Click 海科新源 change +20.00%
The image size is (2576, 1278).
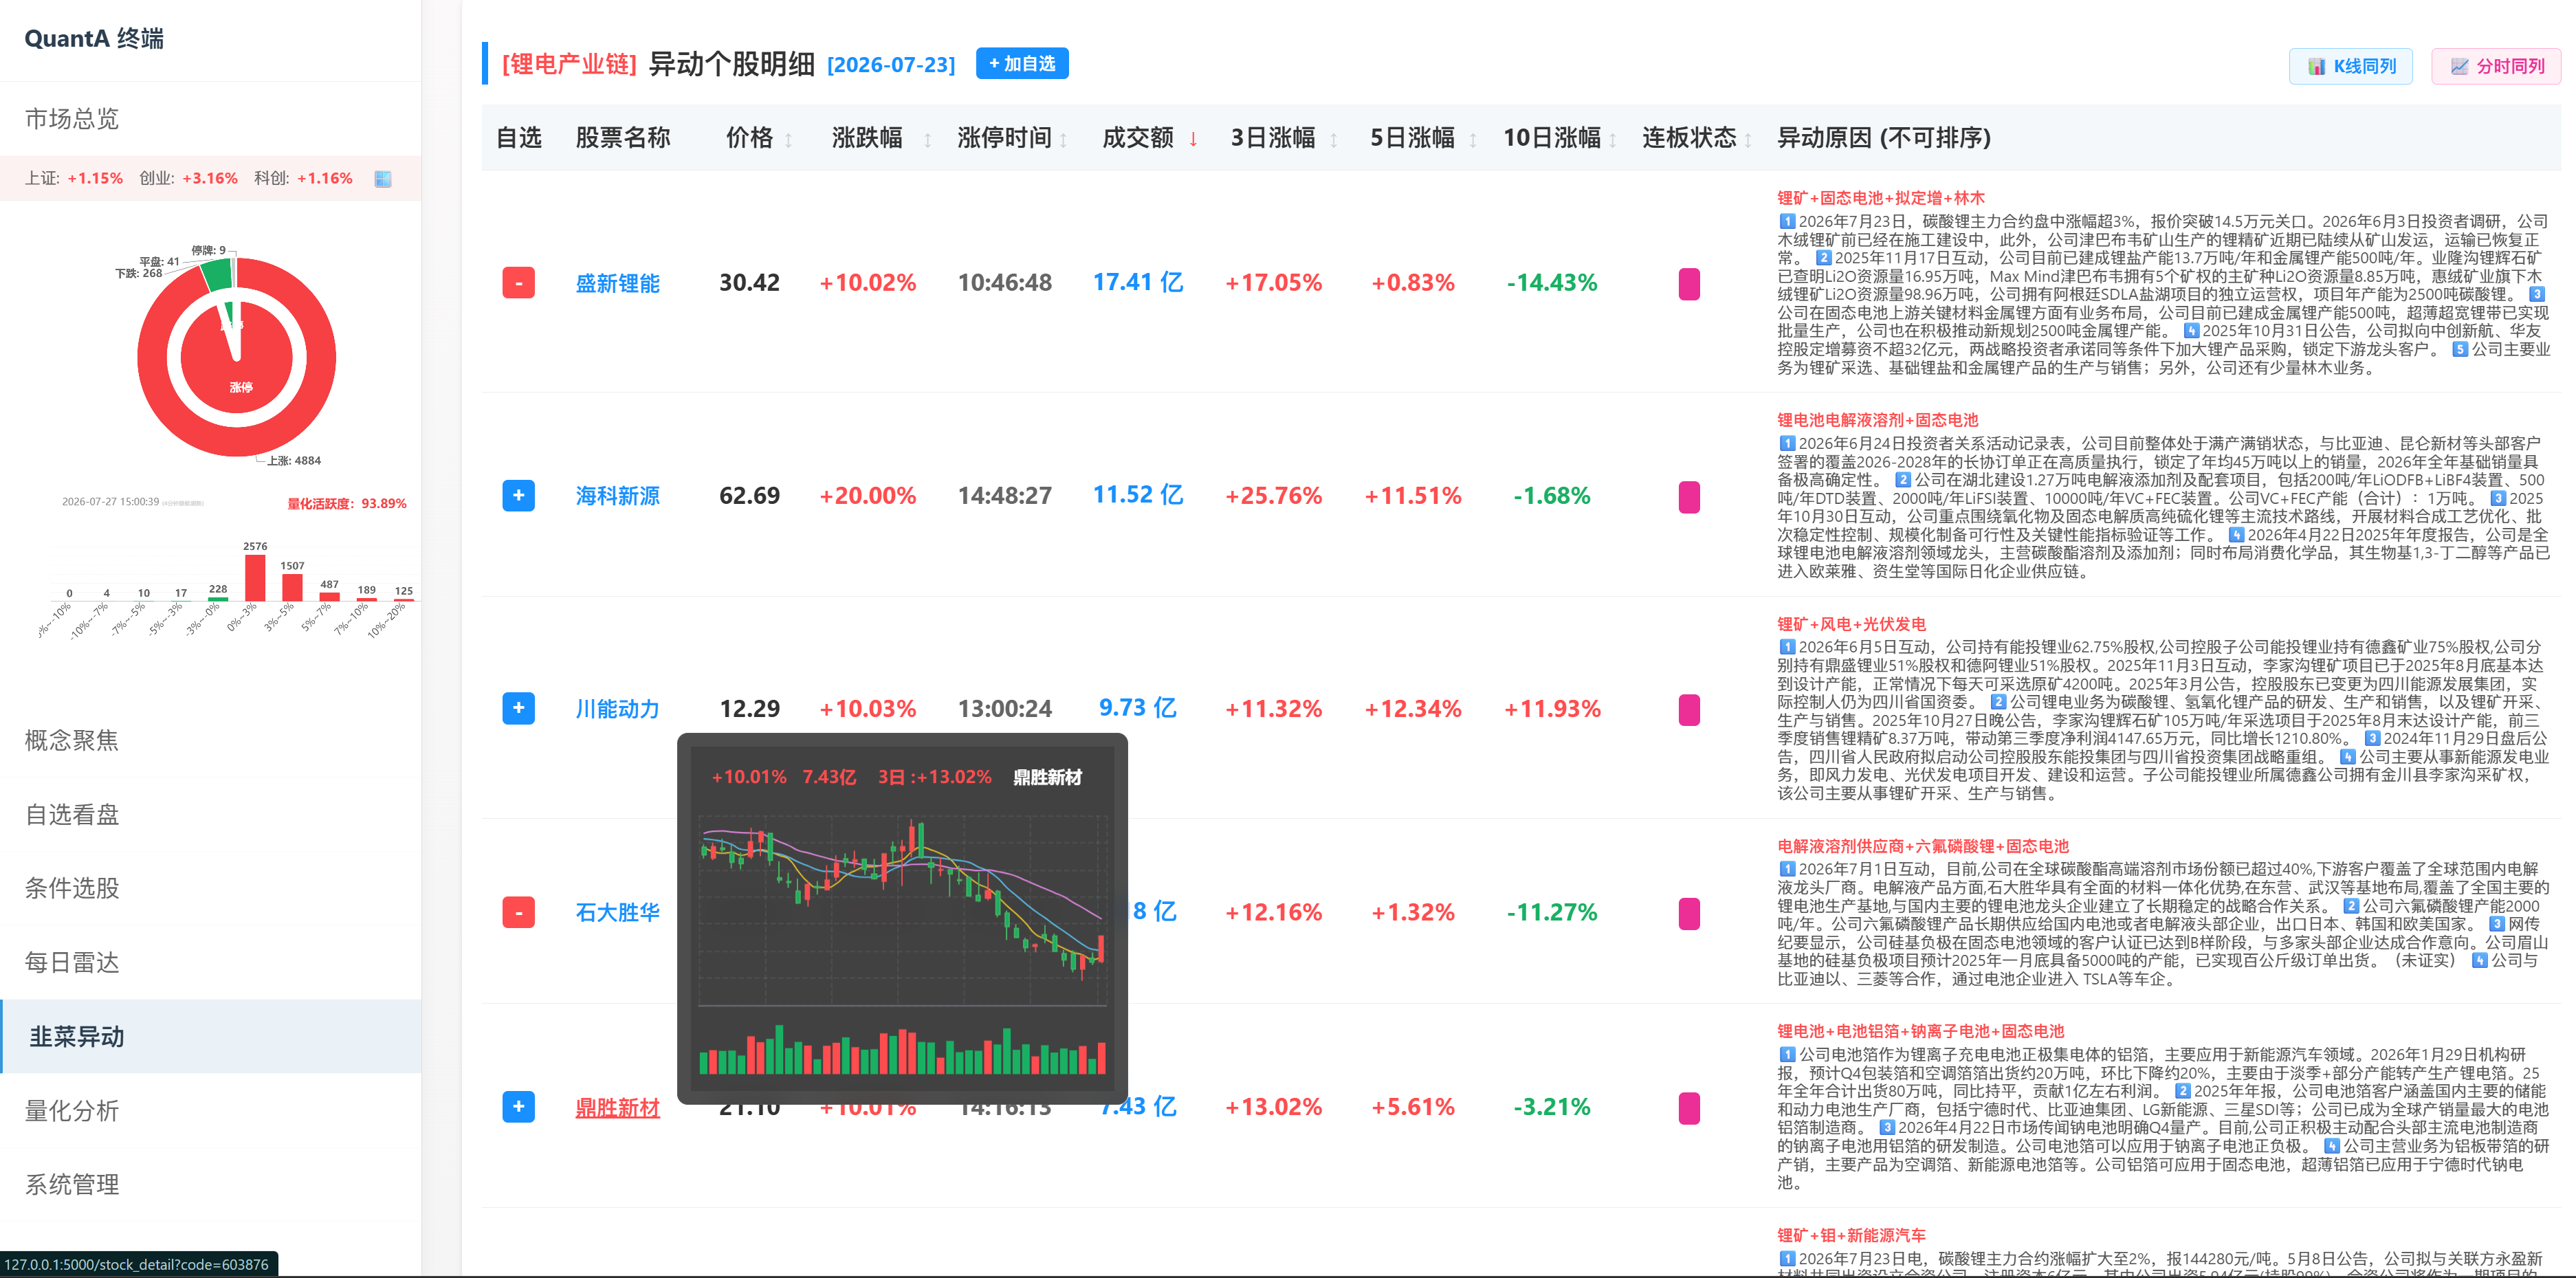868,495
